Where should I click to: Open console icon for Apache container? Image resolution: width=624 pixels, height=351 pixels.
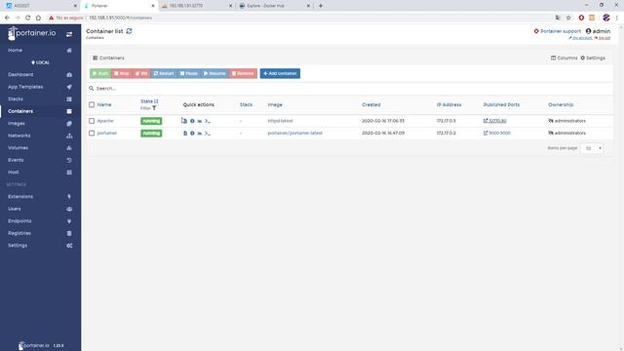click(x=208, y=121)
